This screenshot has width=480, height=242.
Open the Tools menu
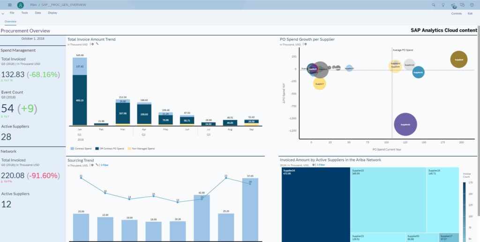coord(24,13)
